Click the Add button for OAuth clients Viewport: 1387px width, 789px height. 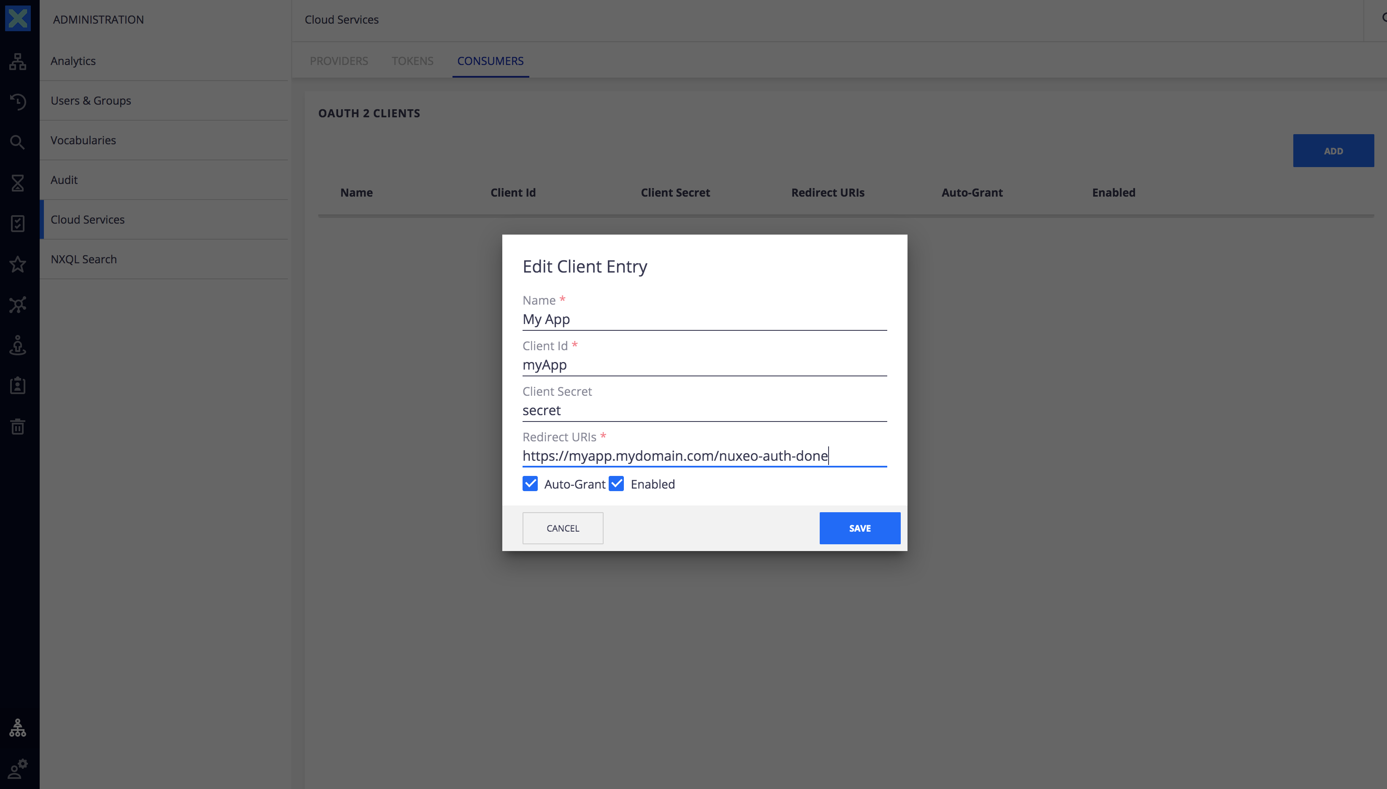[x=1333, y=151]
